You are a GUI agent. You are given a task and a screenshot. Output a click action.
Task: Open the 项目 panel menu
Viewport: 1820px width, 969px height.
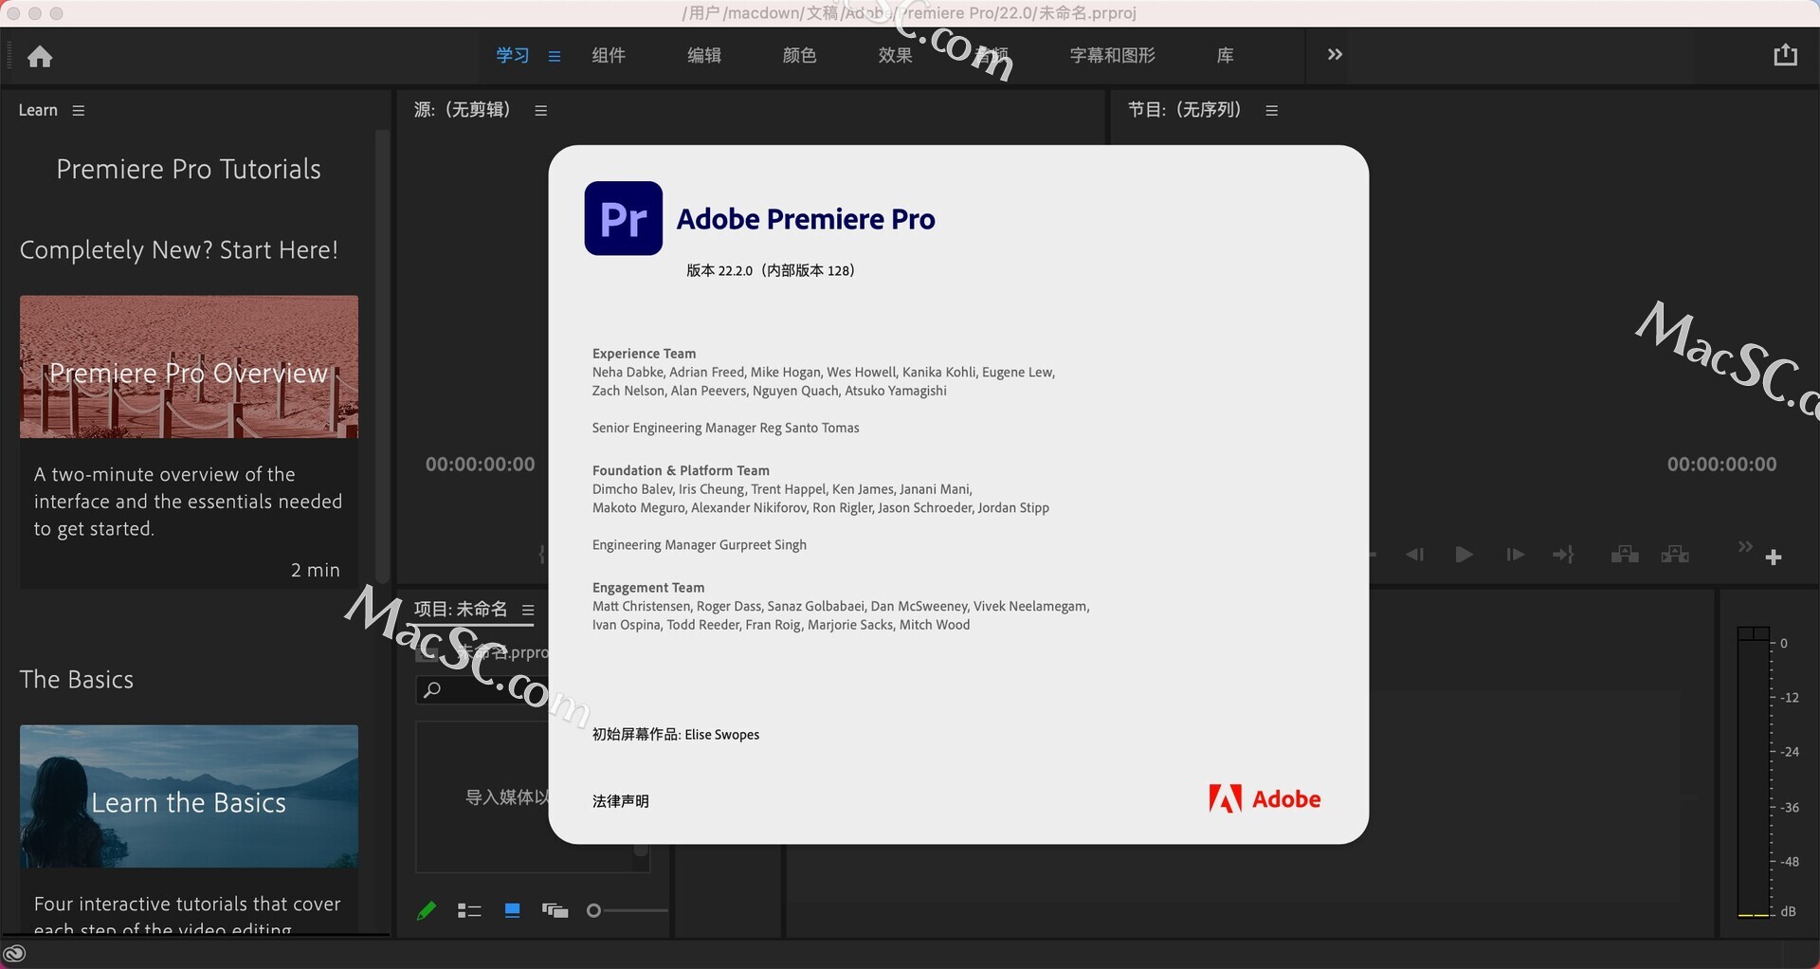coord(528,611)
